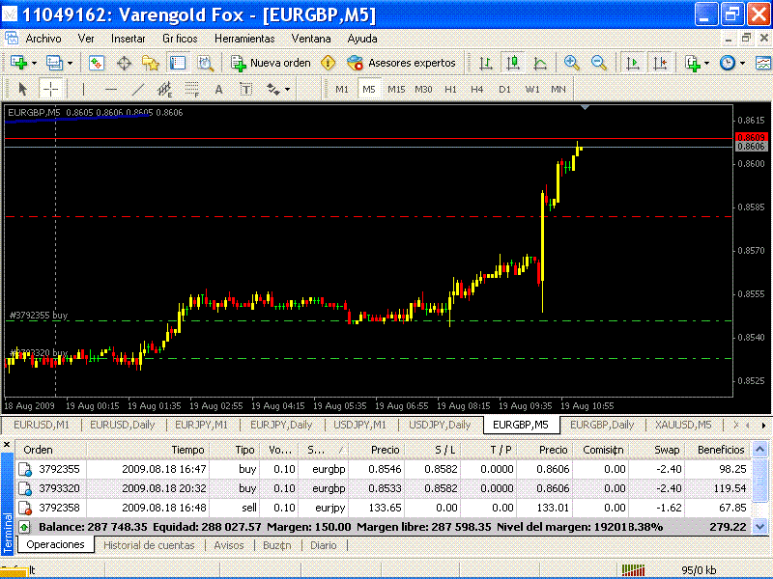
Task: Switch chart to line chart icon
Action: click(540, 63)
